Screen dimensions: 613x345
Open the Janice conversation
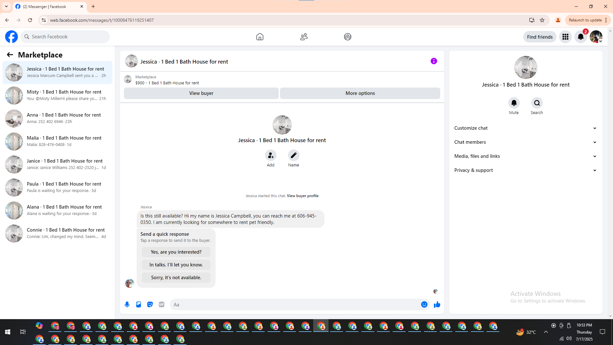57,165
